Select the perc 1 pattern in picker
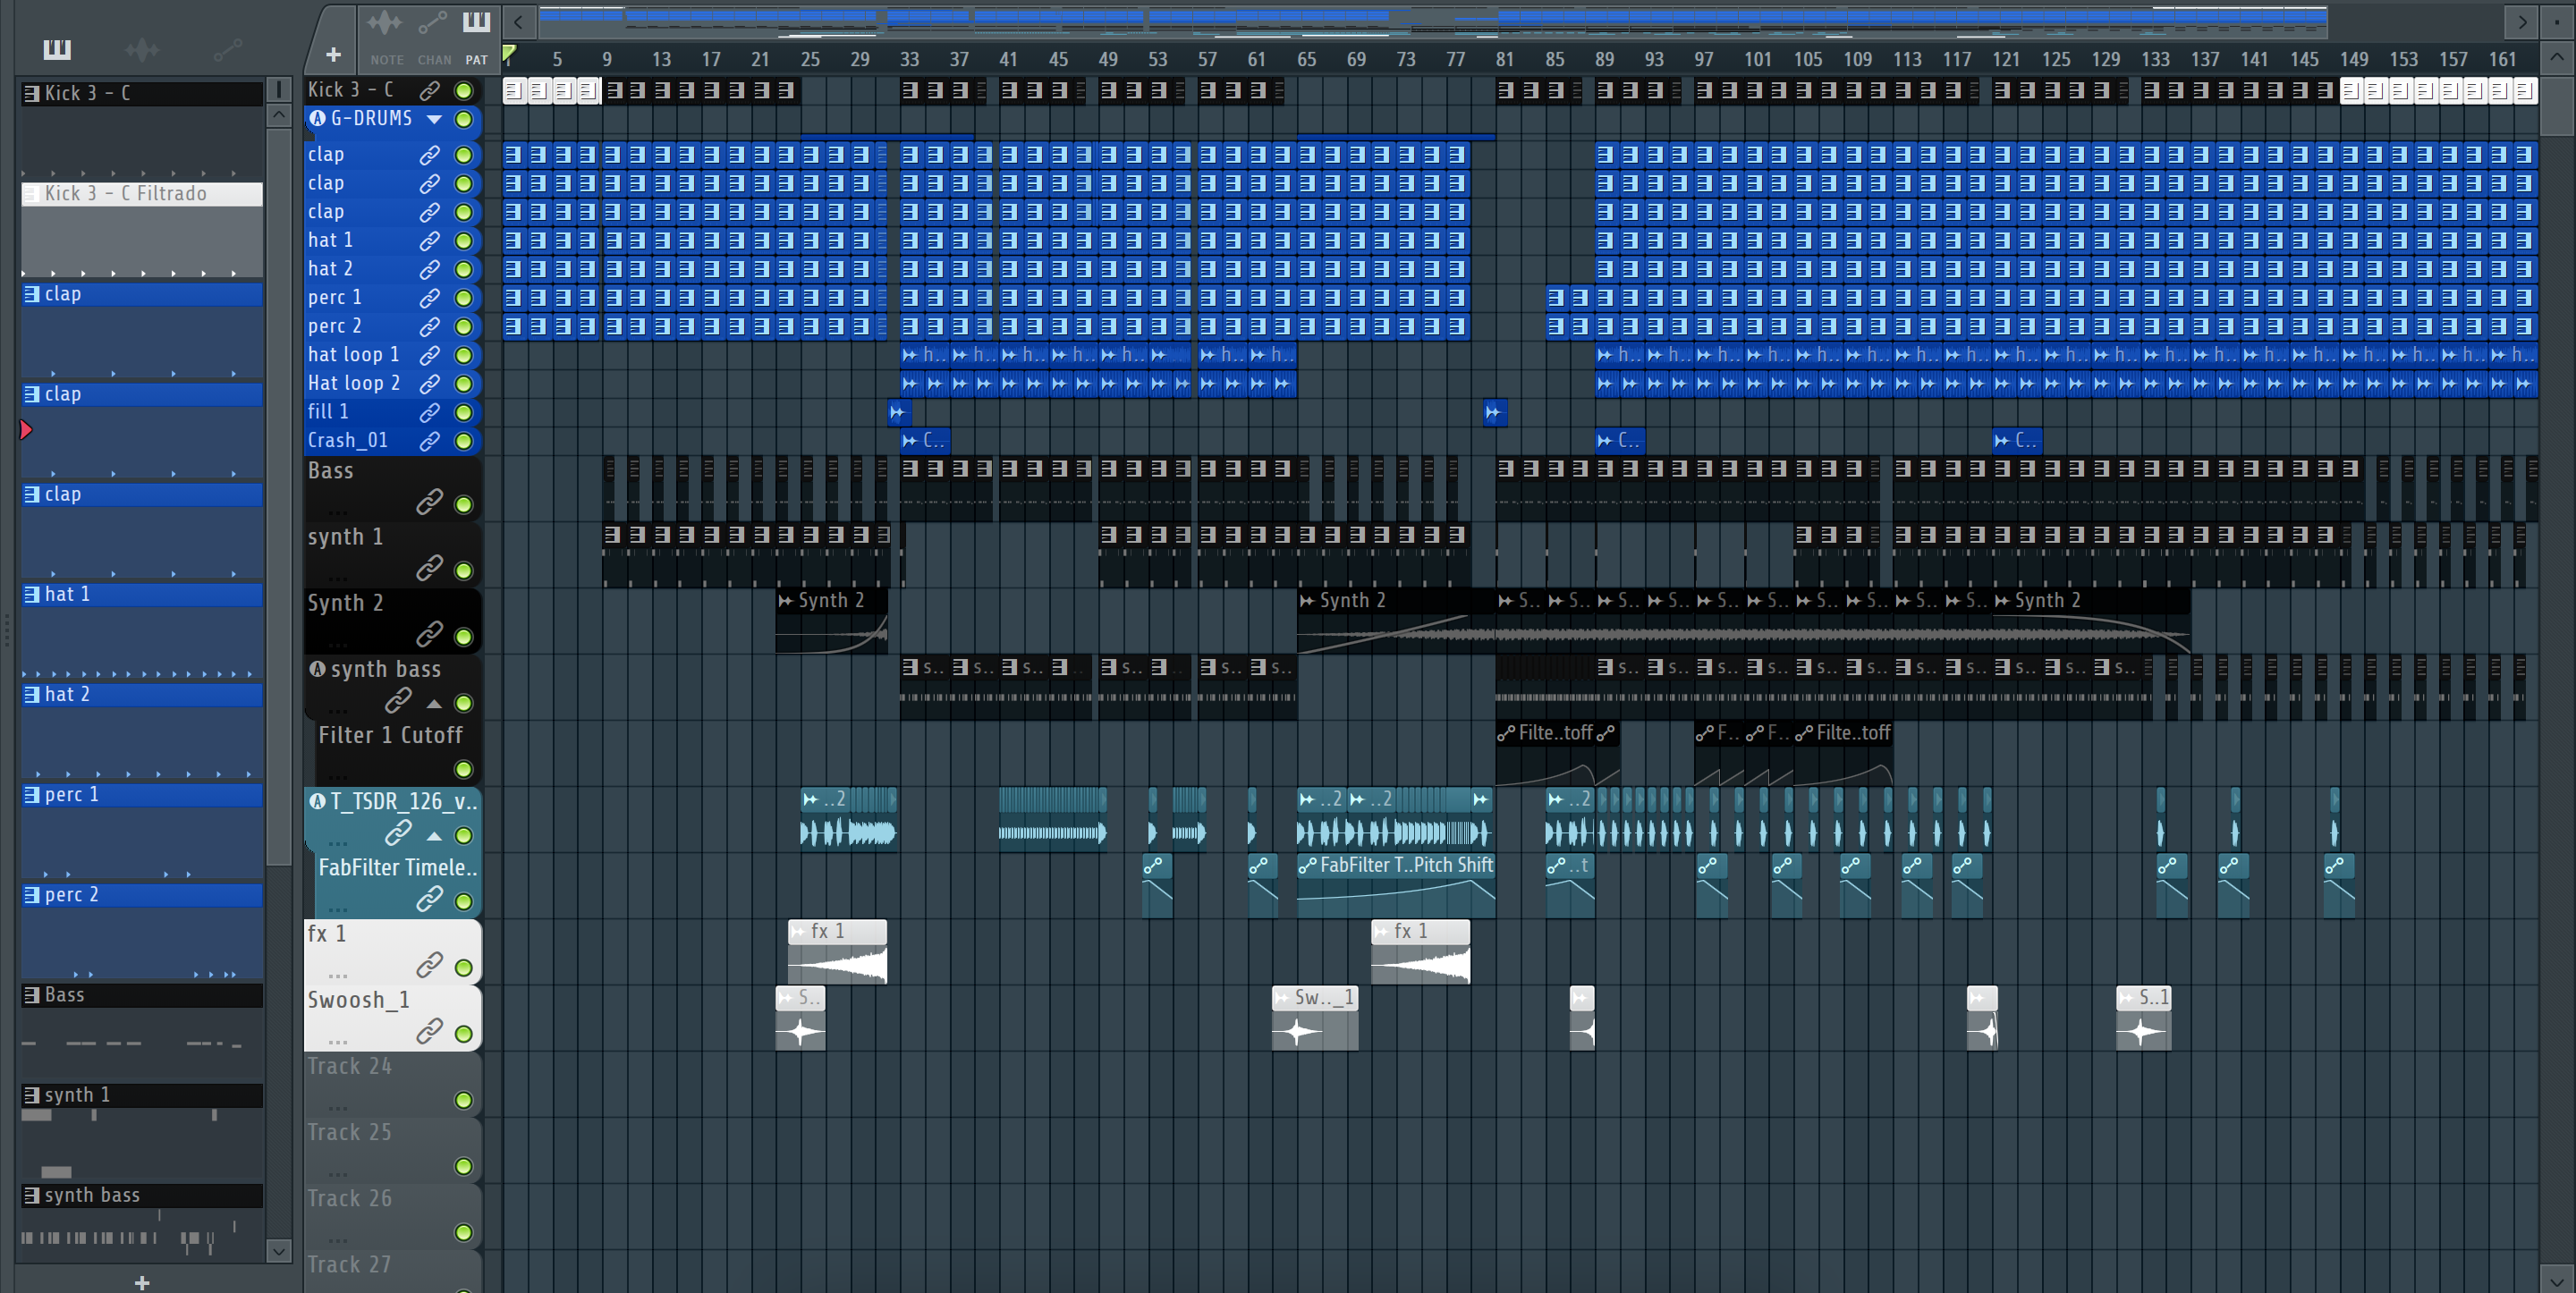Screen dimensions: 2576x1293 pyautogui.click(x=142, y=794)
